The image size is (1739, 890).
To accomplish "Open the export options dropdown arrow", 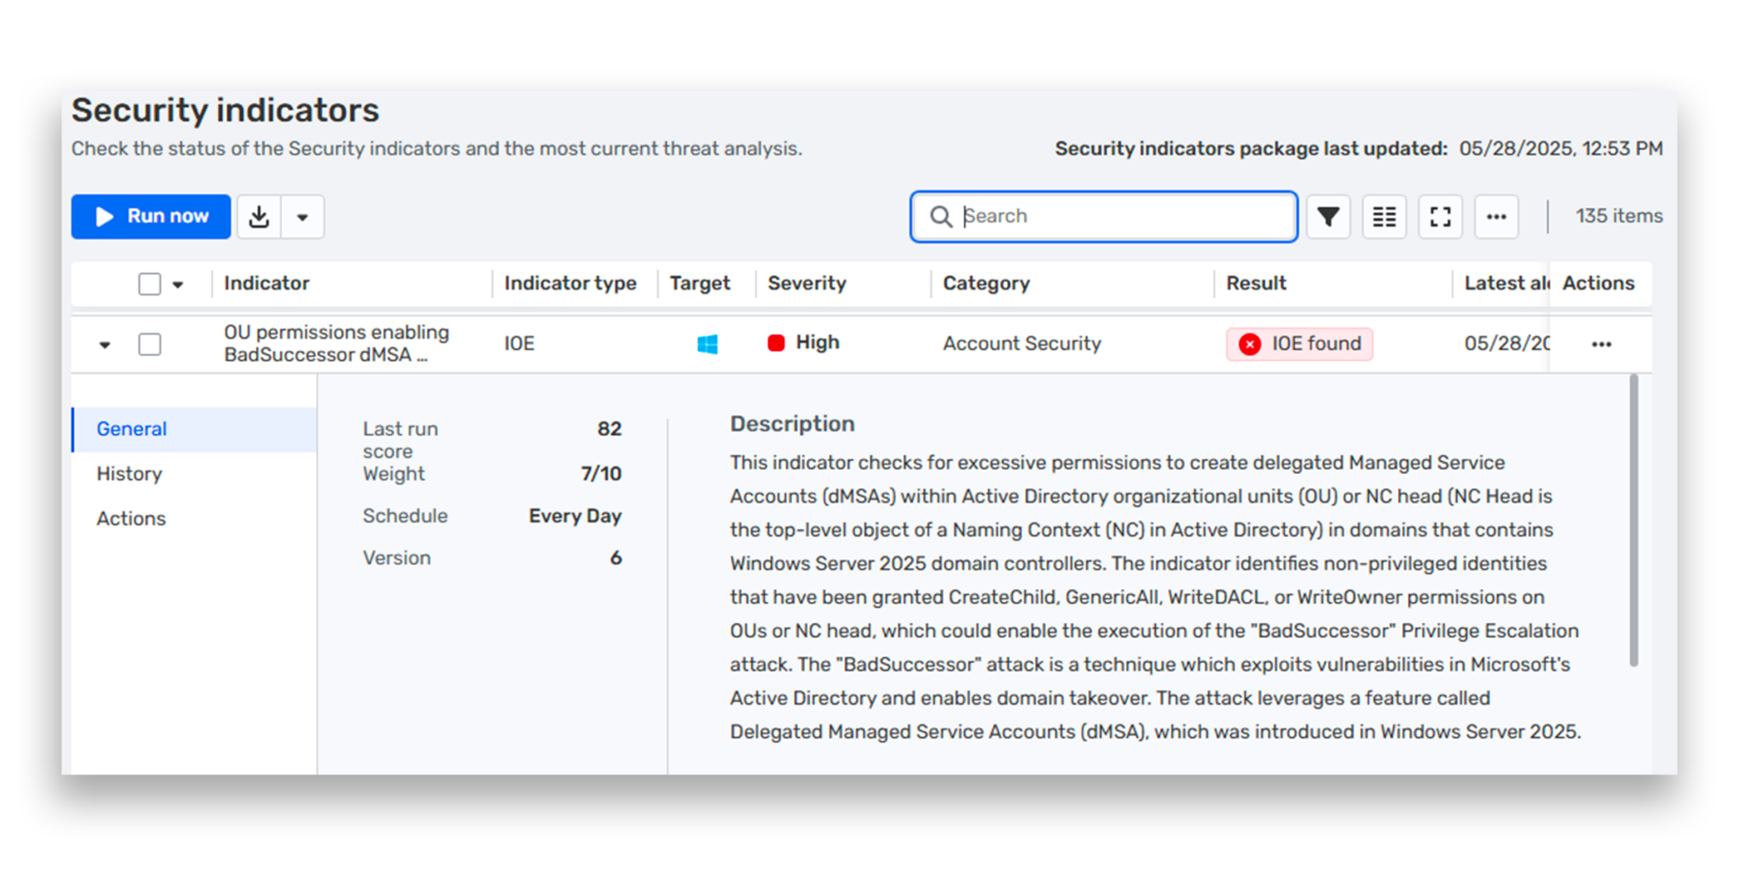I will (x=303, y=217).
